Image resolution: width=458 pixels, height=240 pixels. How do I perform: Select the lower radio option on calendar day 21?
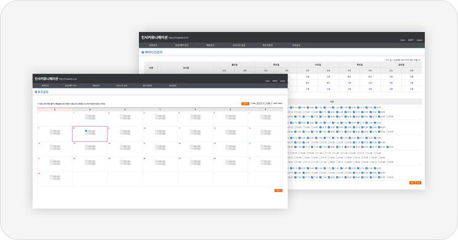click(x=51, y=164)
